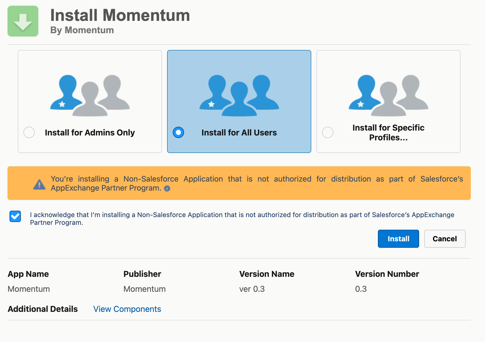Image resolution: width=485 pixels, height=342 pixels.
Task: Confirm Install for All Users is selected
Action: [x=178, y=132]
